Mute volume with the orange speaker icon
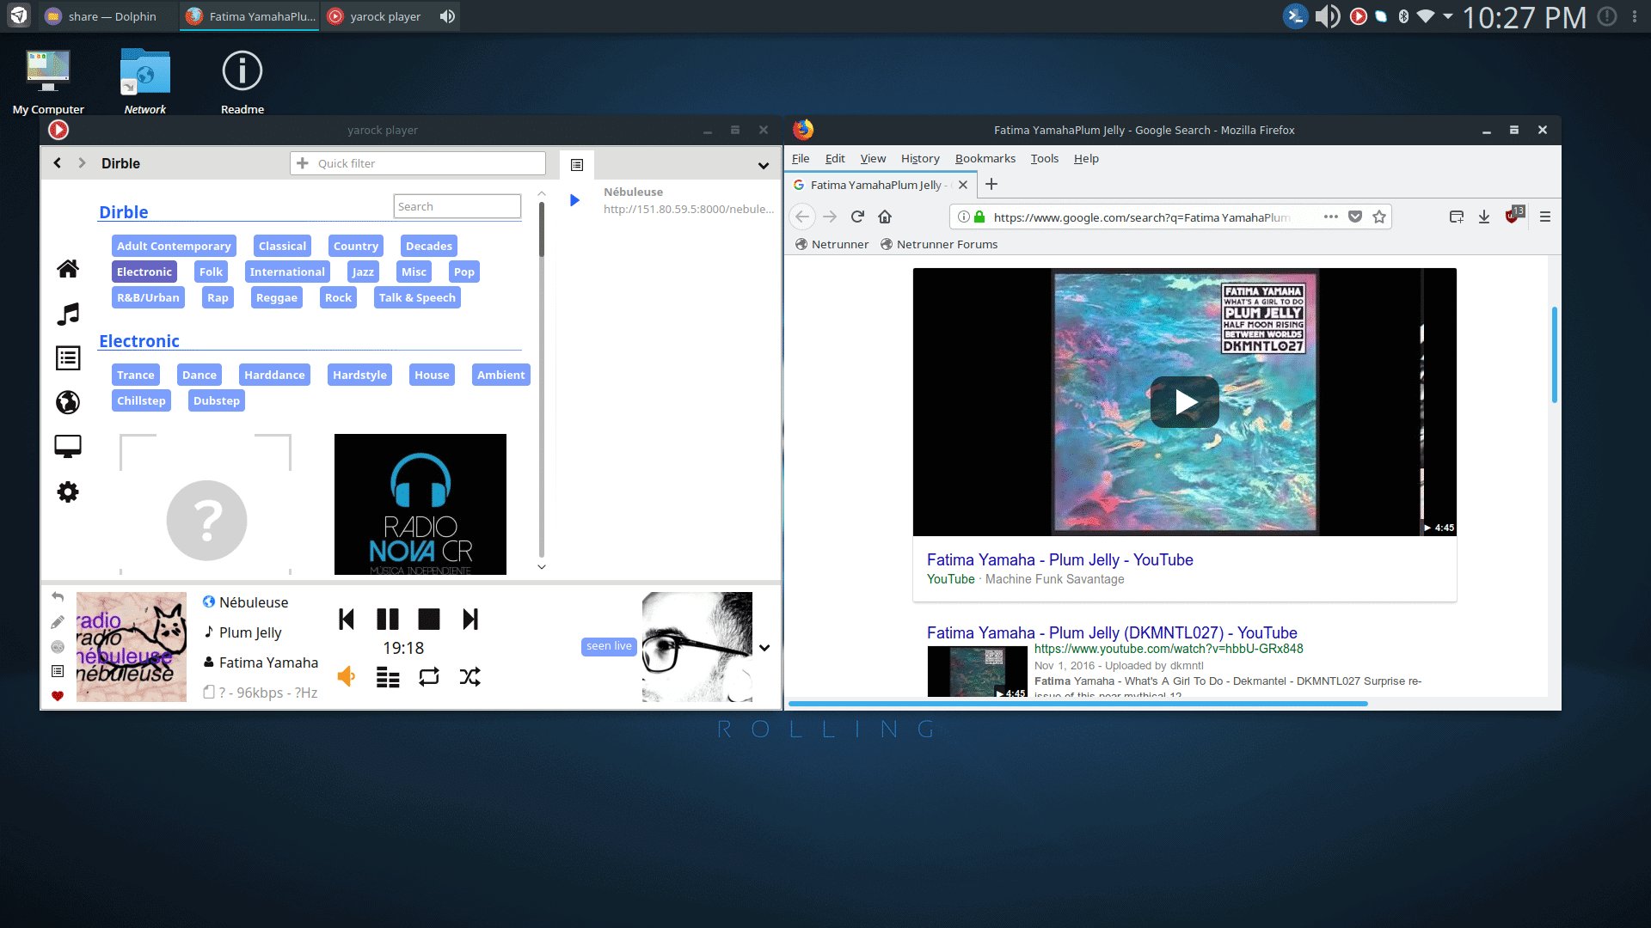 point(347,676)
